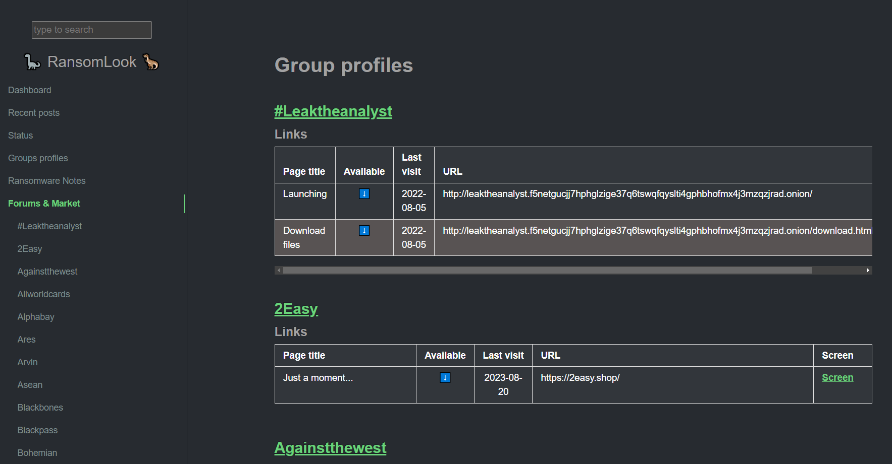The image size is (892, 464).
Task: Click the last visit date in Download files row
Action: click(x=414, y=238)
